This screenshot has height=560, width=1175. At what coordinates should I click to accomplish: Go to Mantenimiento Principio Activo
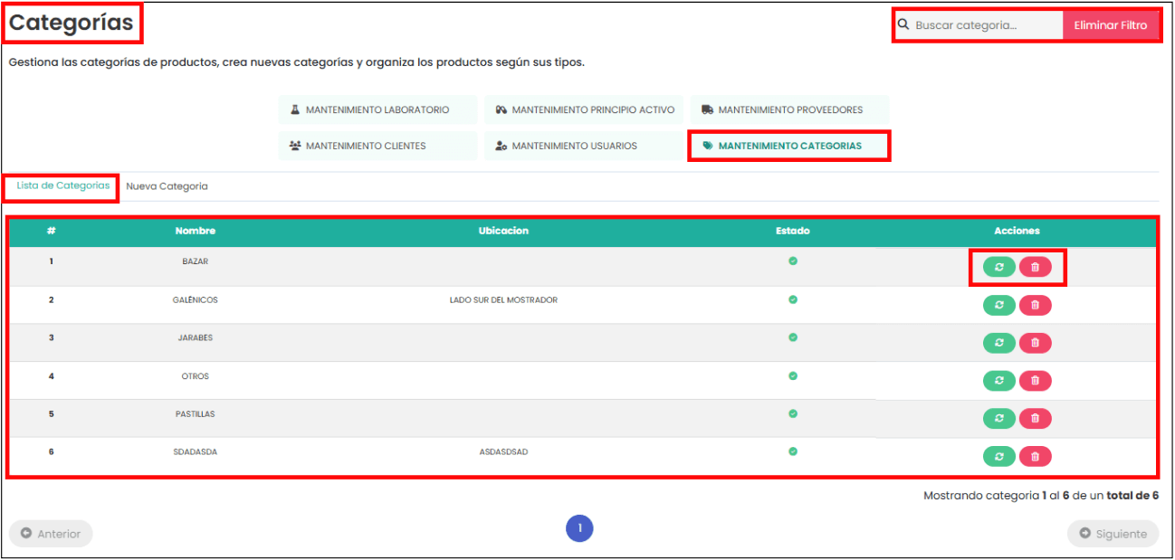(x=584, y=110)
